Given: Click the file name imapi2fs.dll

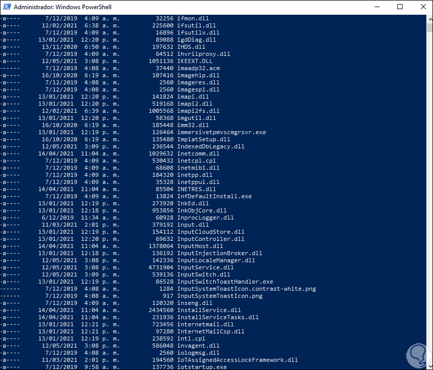Looking at the screenshot, I should pyautogui.click(x=198, y=111).
